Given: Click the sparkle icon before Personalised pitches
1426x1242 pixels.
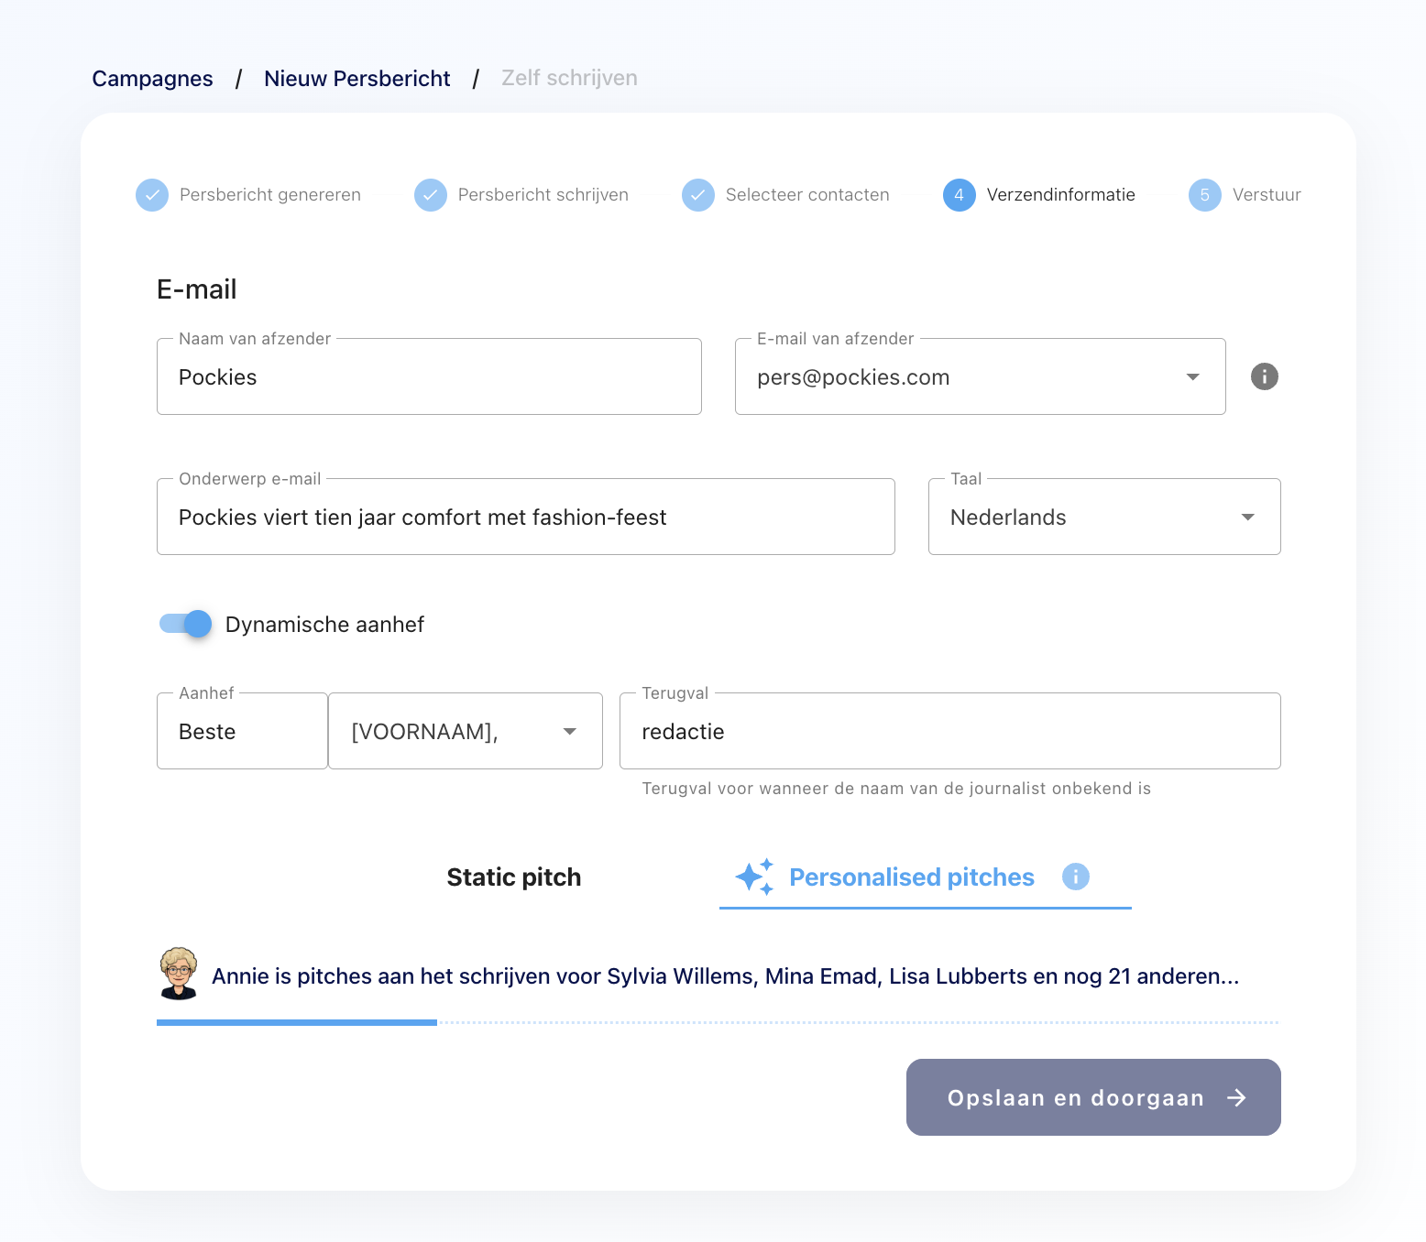Looking at the screenshot, I should coord(754,877).
